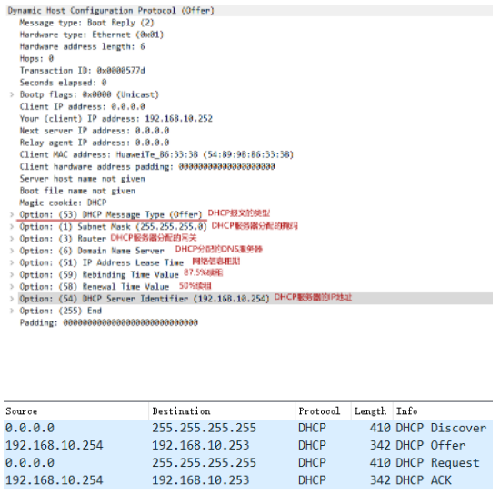Expand Option 59 Rebinding Time Value
The height and width of the screenshot is (494, 500).
[x=12, y=275]
